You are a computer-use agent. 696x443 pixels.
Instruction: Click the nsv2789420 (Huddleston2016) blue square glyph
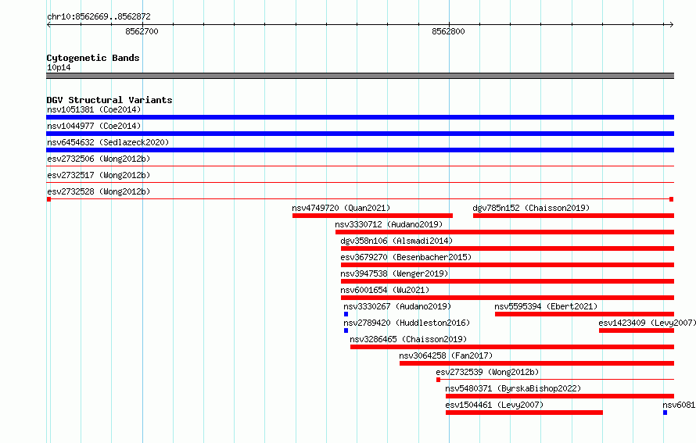point(346,330)
